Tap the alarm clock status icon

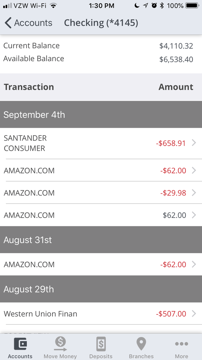pyautogui.click(x=154, y=5)
